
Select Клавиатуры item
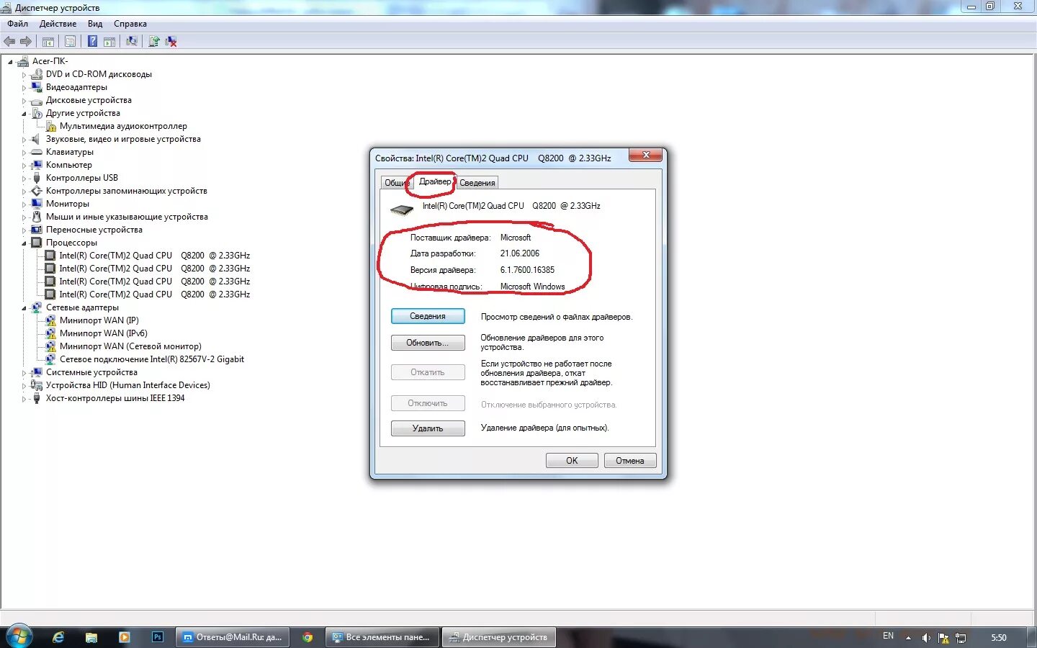69,152
